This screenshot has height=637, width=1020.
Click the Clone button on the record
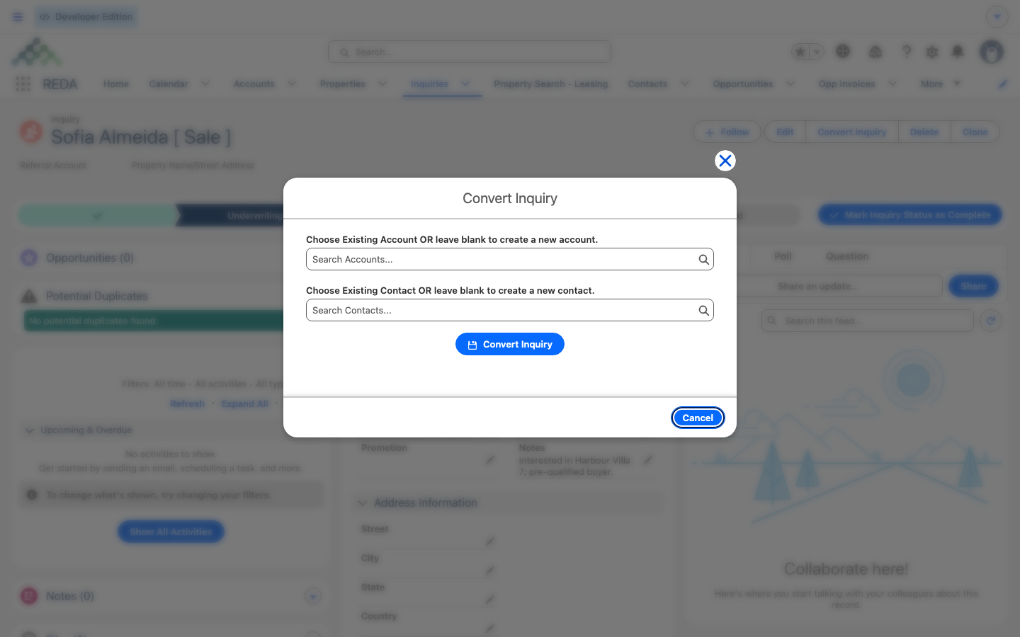(x=975, y=132)
